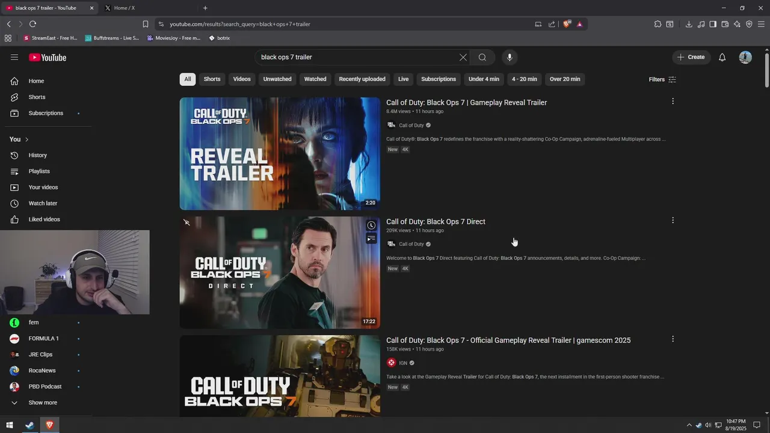Open the Create button menu
Image resolution: width=770 pixels, height=433 pixels.
(691, 57)
